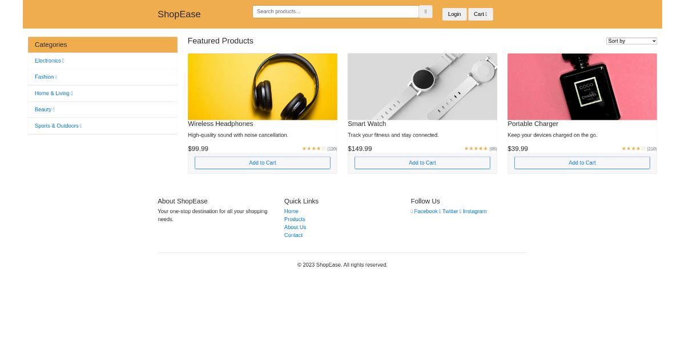Click the Instagram icon link
Image resolution: width=685 pixels, height=359 pixels.
[x=473, y=211]
